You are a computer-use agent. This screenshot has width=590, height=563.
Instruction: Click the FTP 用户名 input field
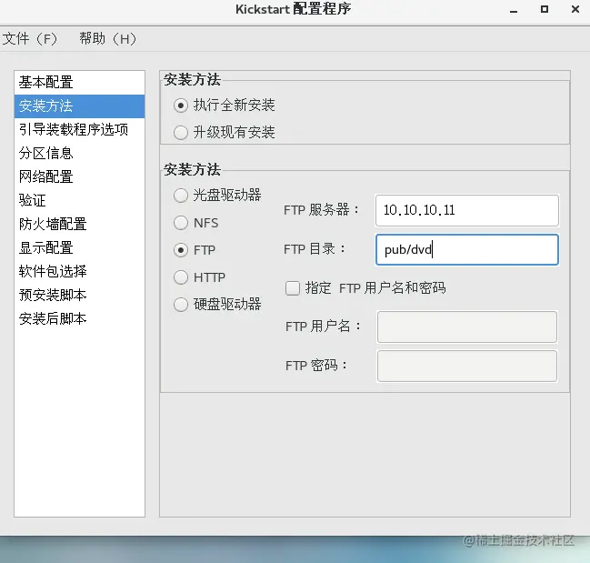pos(467,327)
